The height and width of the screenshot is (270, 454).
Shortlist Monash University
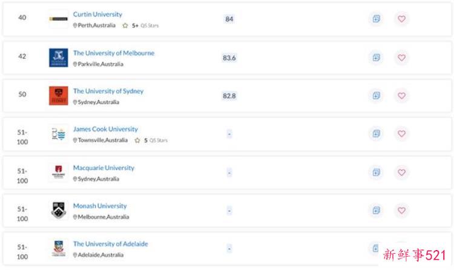(401, 211)
